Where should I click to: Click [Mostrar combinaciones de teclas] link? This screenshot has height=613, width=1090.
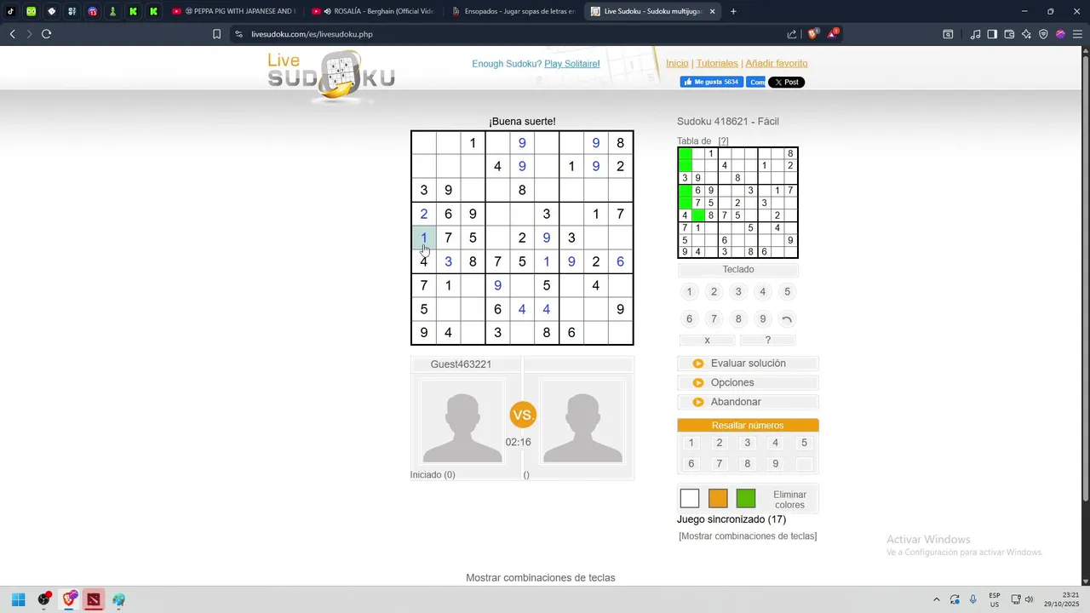click(x=748, y=536)
